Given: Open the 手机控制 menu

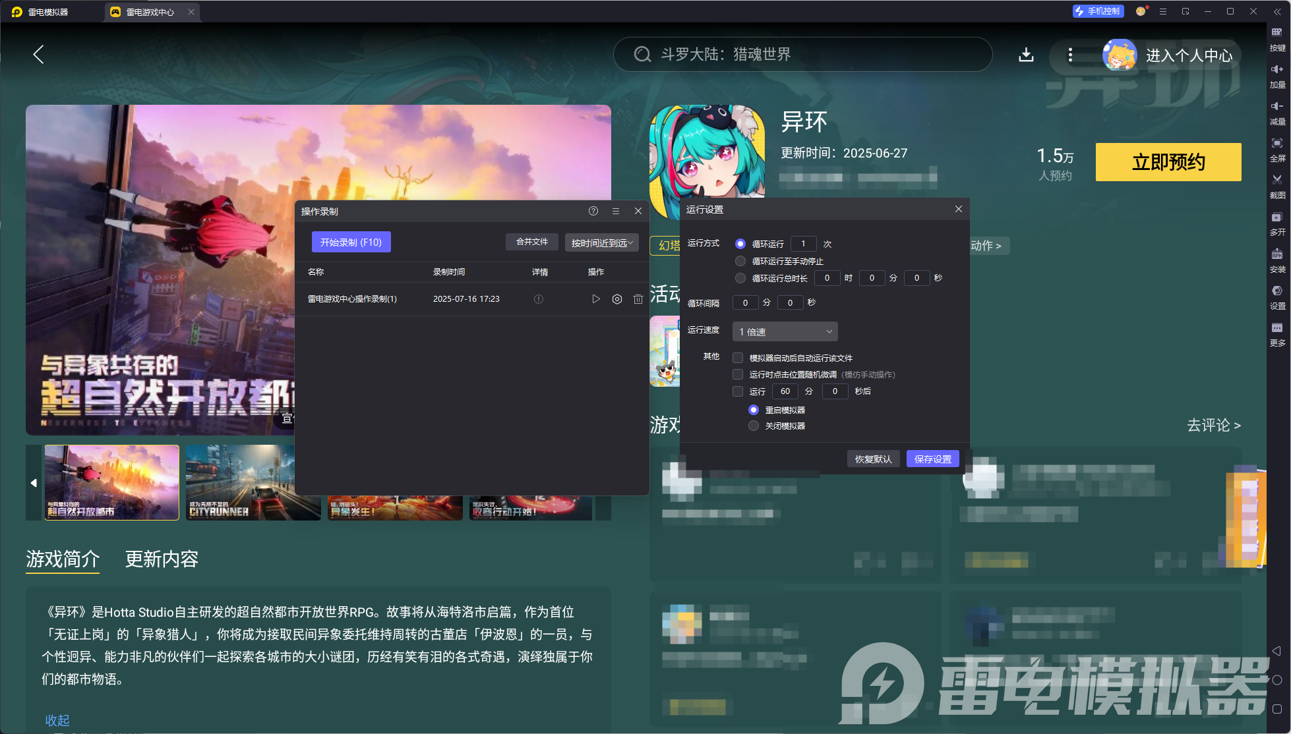Looking at the screenshot, I should coord(1097,11).
